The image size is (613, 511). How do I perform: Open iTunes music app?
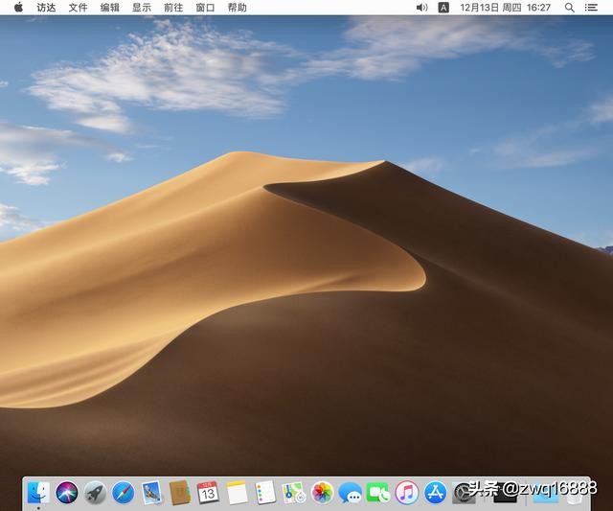(407, 493)
